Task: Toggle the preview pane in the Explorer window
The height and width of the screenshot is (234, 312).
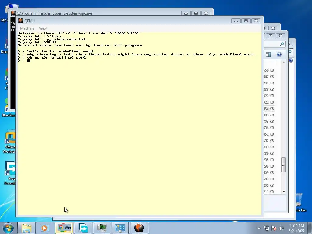Action: tap(268, 55)
